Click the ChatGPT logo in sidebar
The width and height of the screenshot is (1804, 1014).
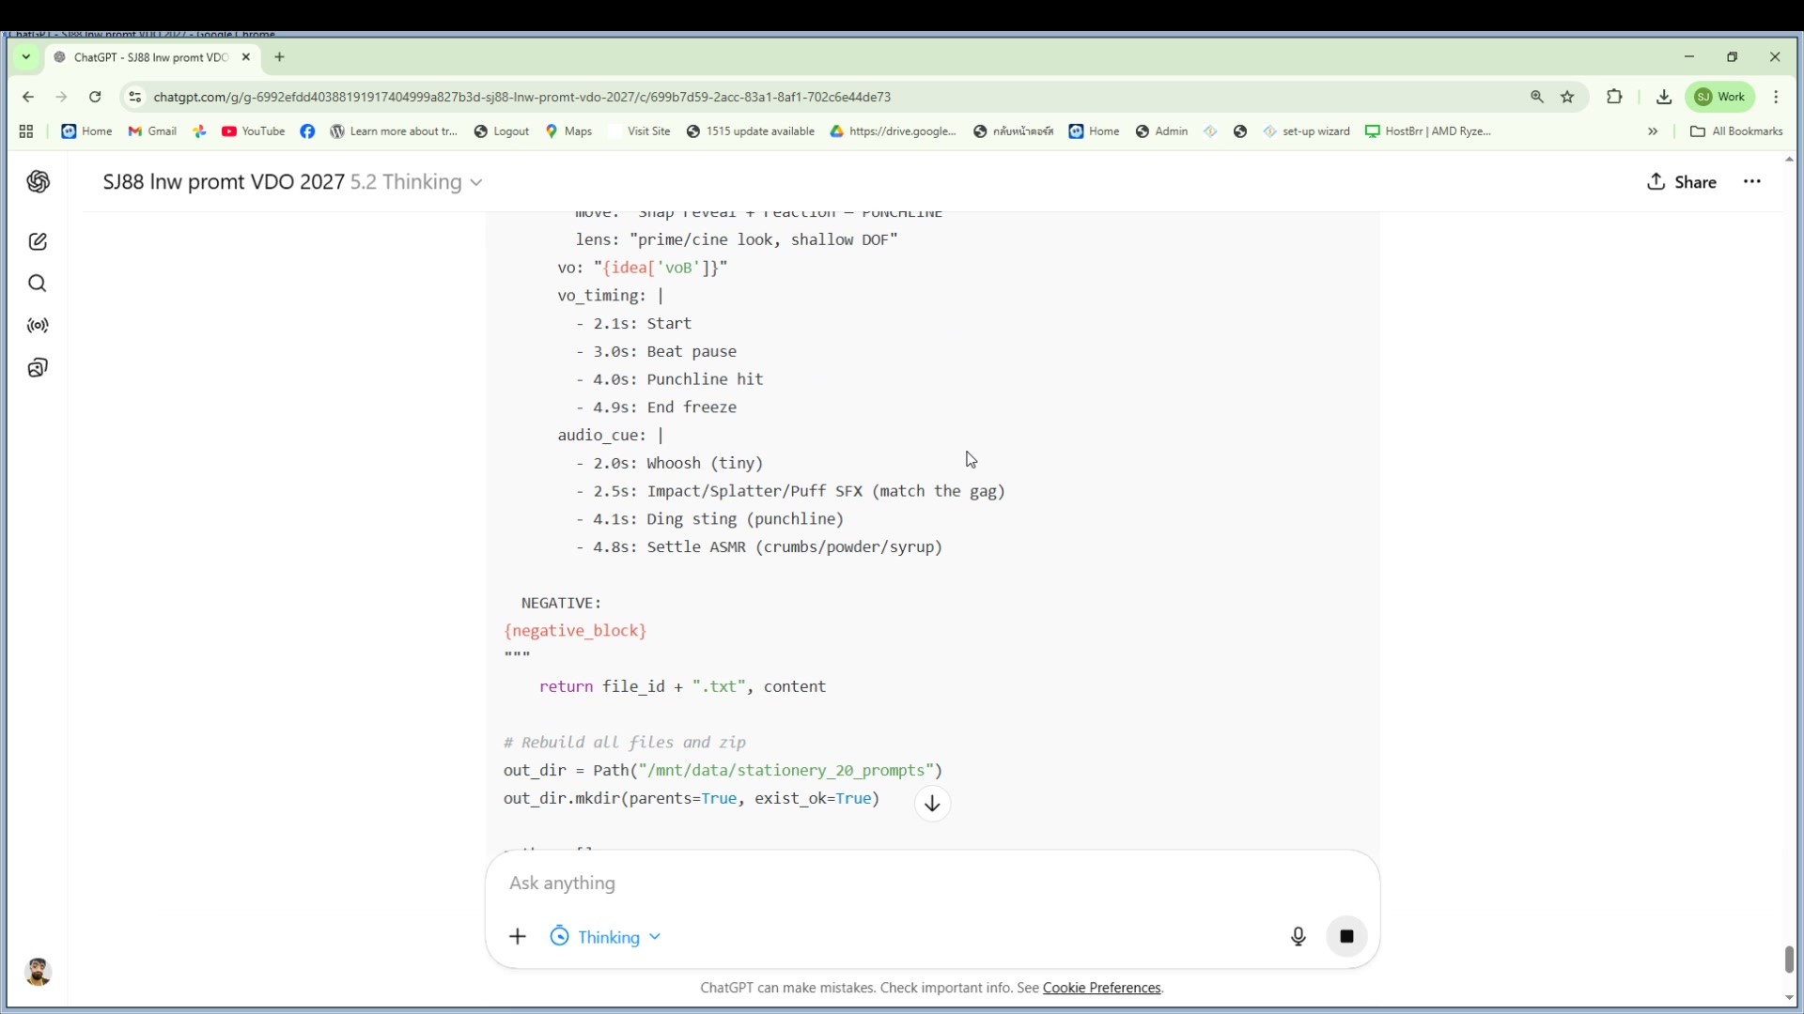pyautogui.click(x=38, y=181)
